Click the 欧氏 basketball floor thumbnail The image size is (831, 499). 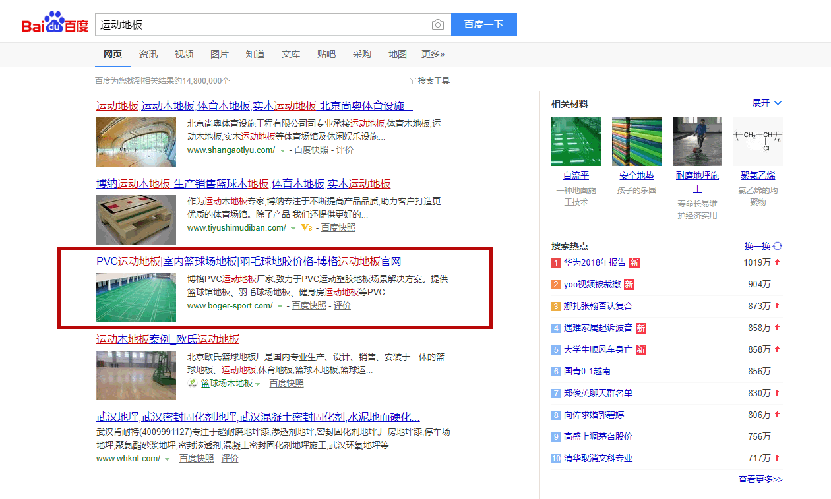(136, 375)
